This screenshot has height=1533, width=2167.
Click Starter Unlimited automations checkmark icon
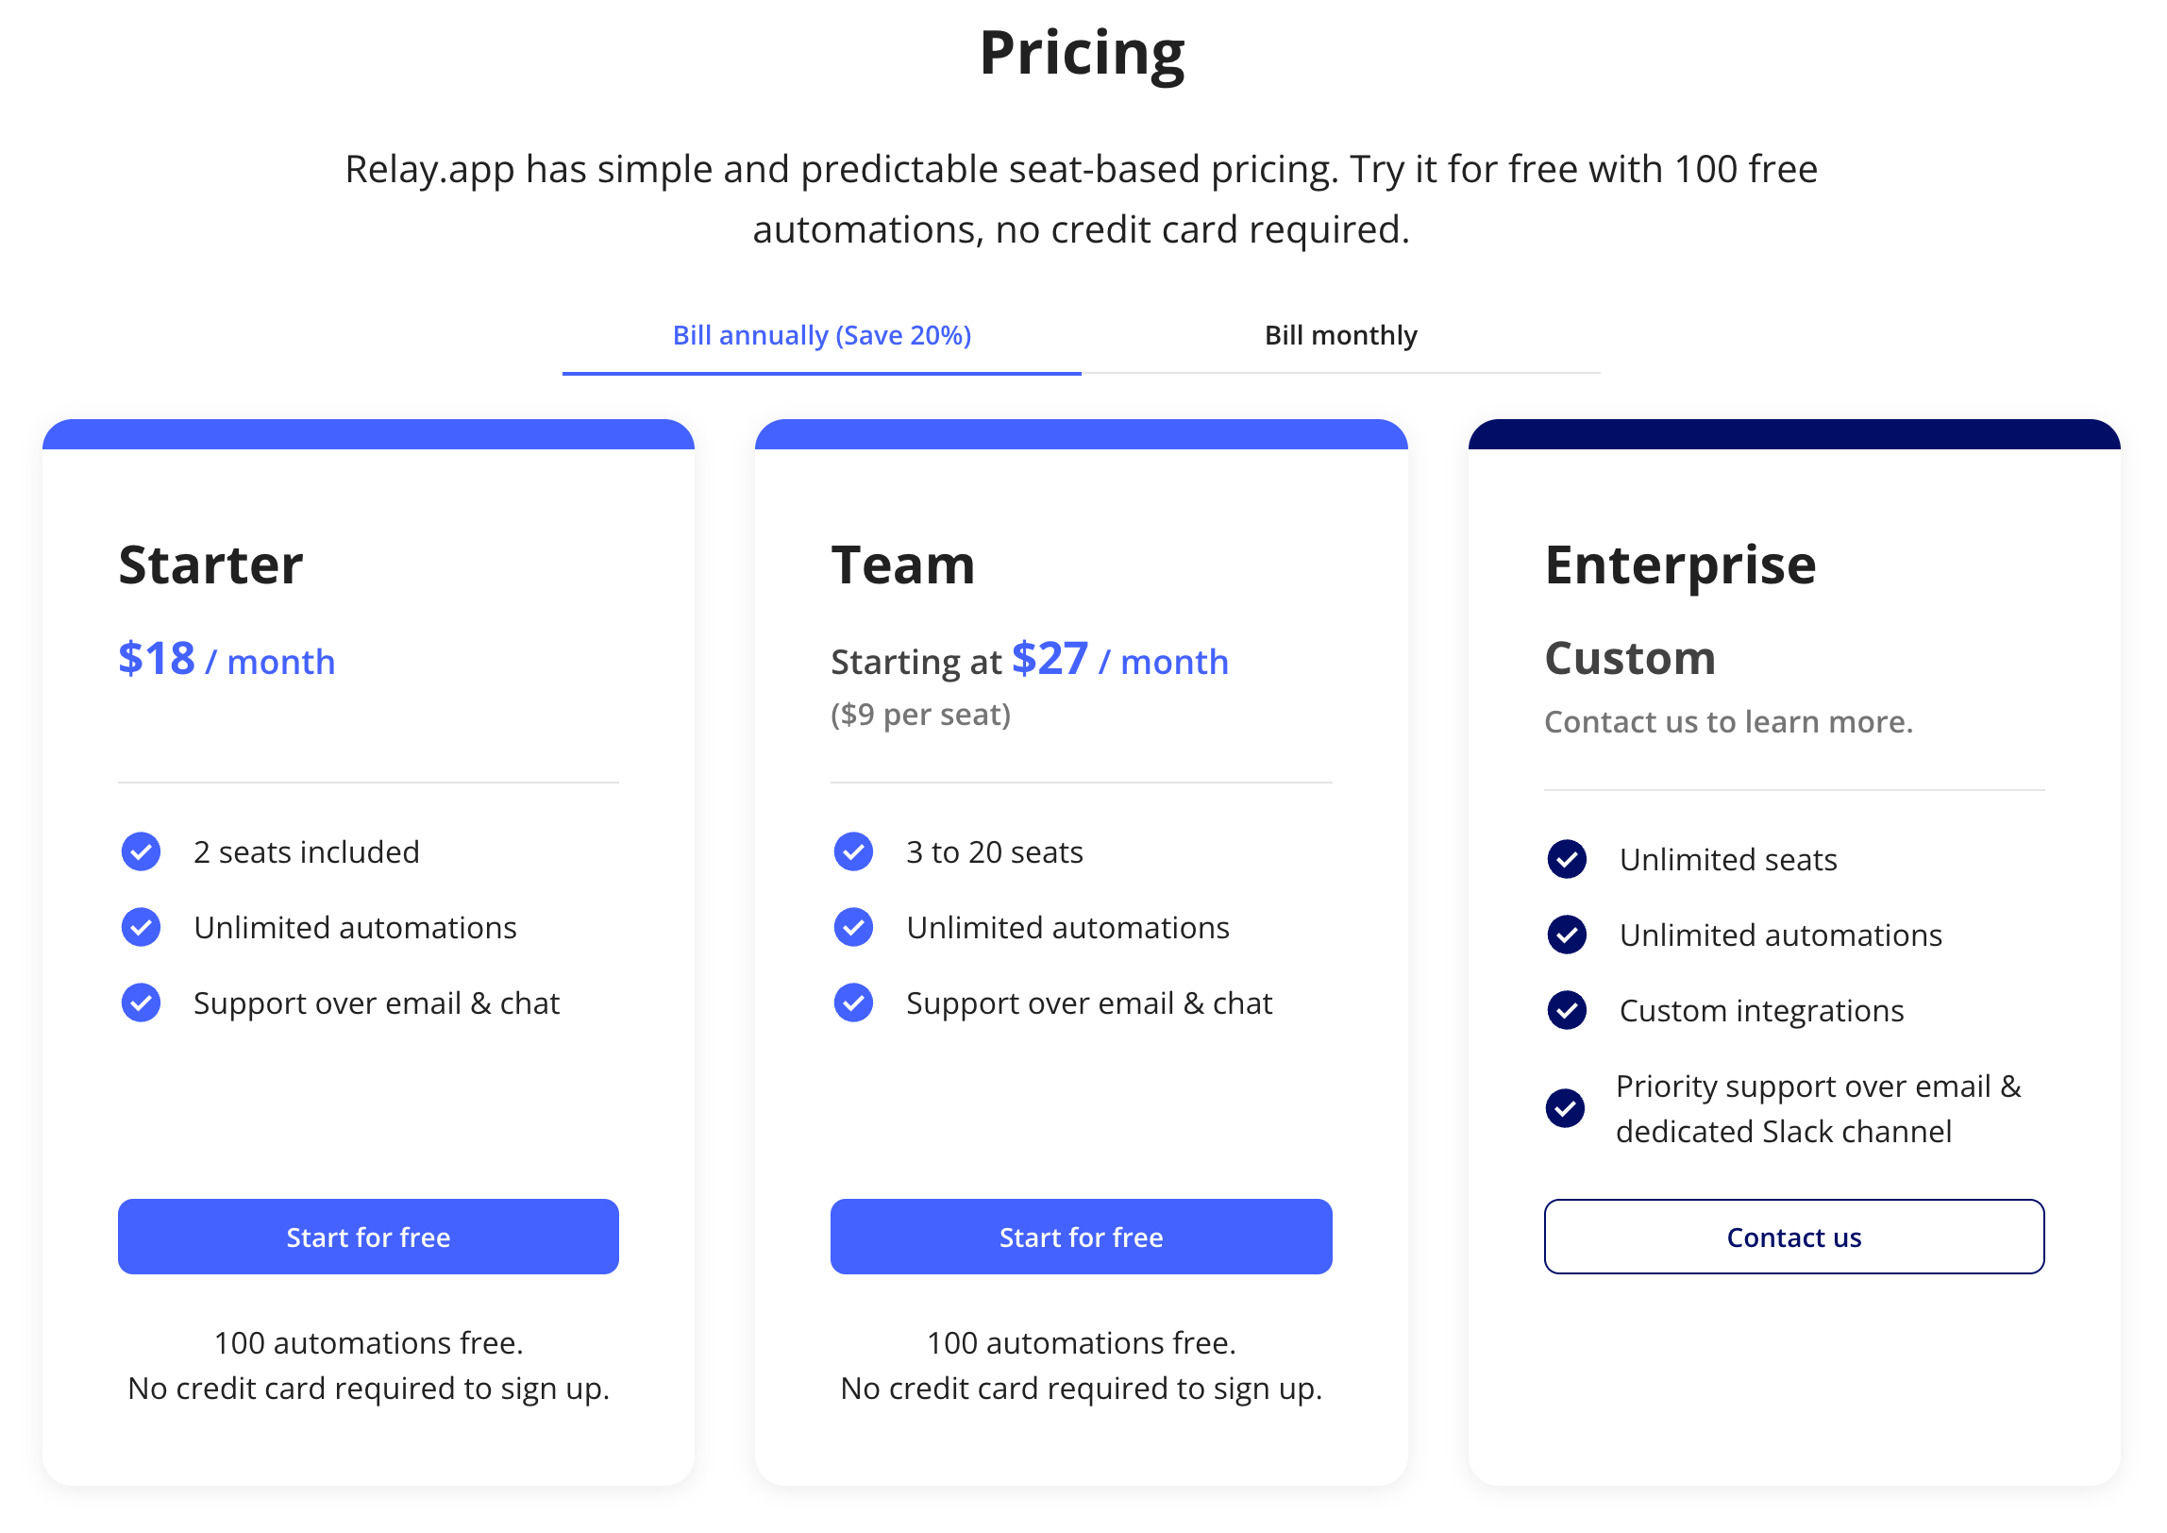141,928
